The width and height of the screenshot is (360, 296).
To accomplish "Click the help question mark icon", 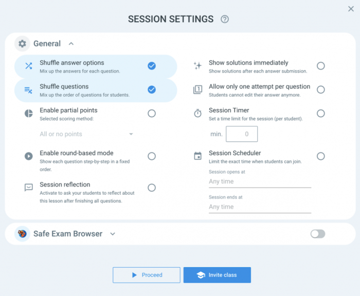I will [x=225, y=20].
